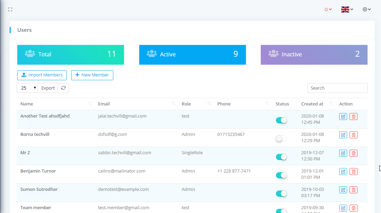Click the fullscreen toggle icon
The image size is (381, 213).
(x=10, y=10)
